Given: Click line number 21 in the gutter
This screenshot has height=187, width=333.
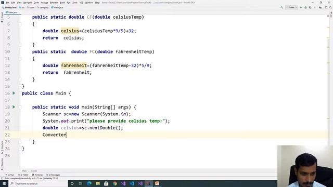Looking at the screenshot, I should pyautogui.click(x=7, y=128).
